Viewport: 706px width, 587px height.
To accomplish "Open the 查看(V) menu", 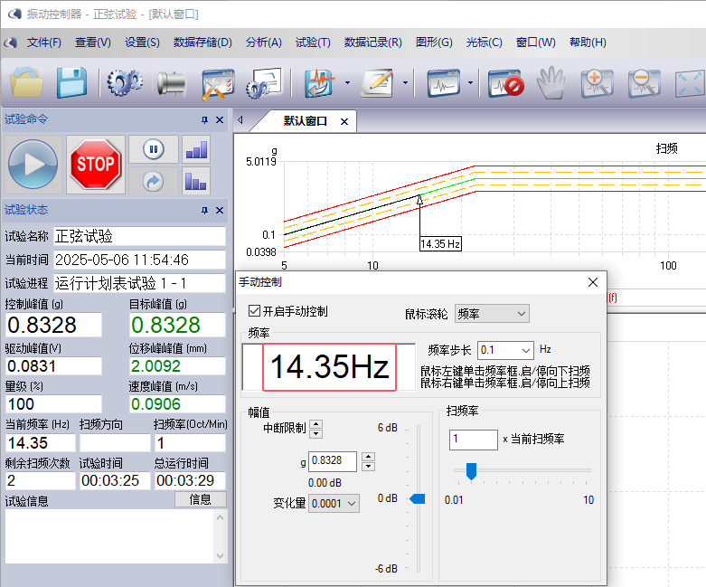I will tap(93, 43).
